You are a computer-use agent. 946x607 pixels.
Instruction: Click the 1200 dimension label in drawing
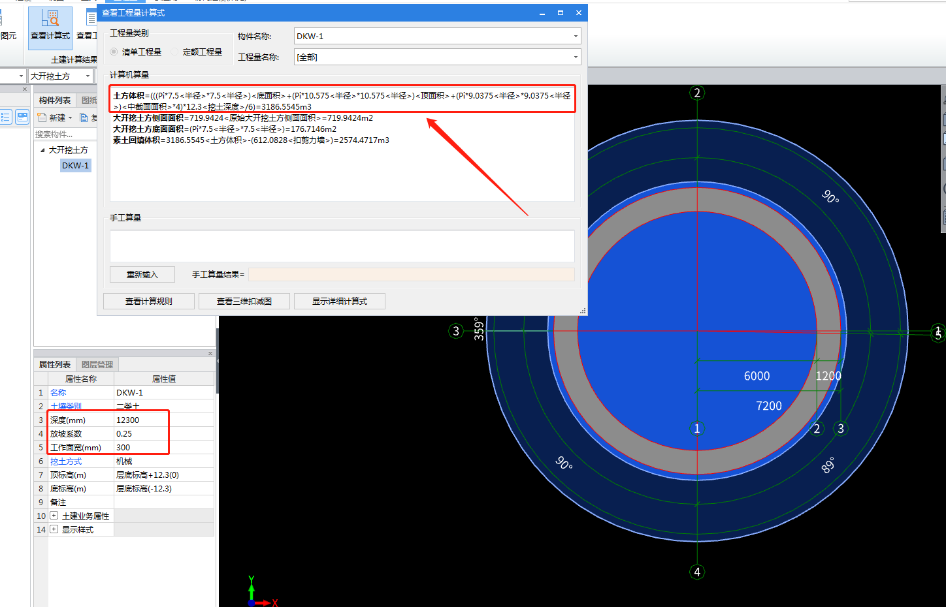coord(828,376)
